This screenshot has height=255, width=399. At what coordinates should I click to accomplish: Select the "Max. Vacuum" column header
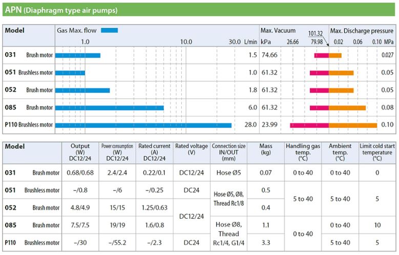[x=278, y=31]
